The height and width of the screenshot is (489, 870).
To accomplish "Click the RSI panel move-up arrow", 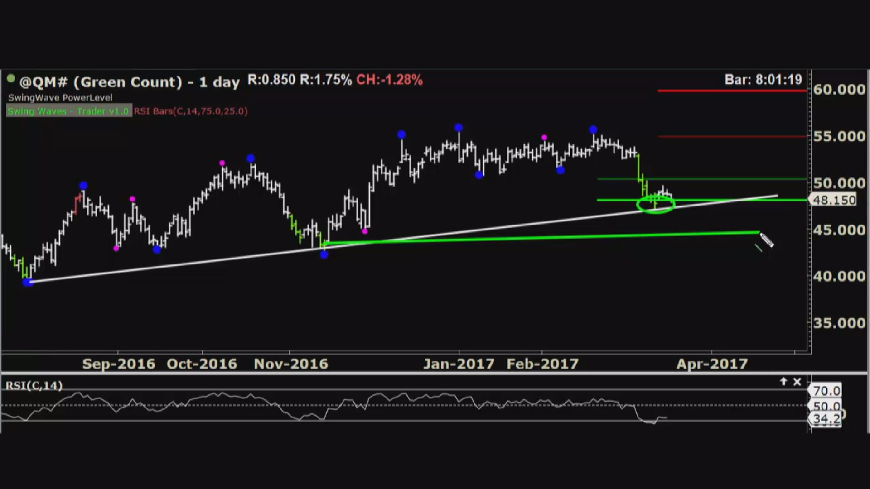I will click(x=783, y=382).
